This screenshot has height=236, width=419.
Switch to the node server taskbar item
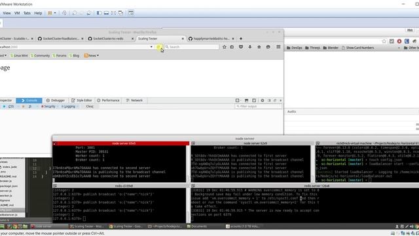pos(48,226)
